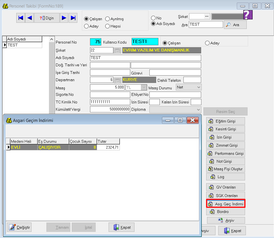
Task: Open the Maaş Durumu Net dropdown
Action: pos(188,87)
